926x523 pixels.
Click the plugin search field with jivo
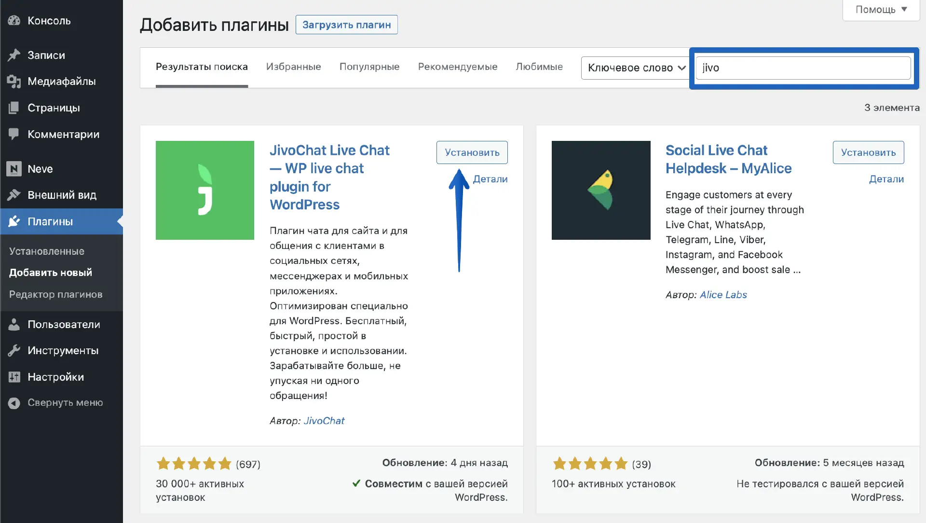coord(803,68)
